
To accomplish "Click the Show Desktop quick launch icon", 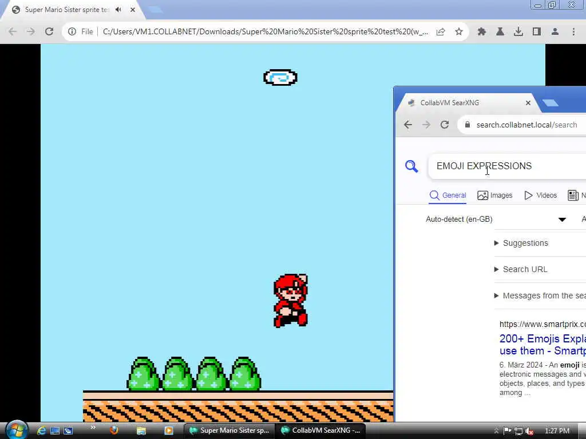I will [x=55, y=431].
